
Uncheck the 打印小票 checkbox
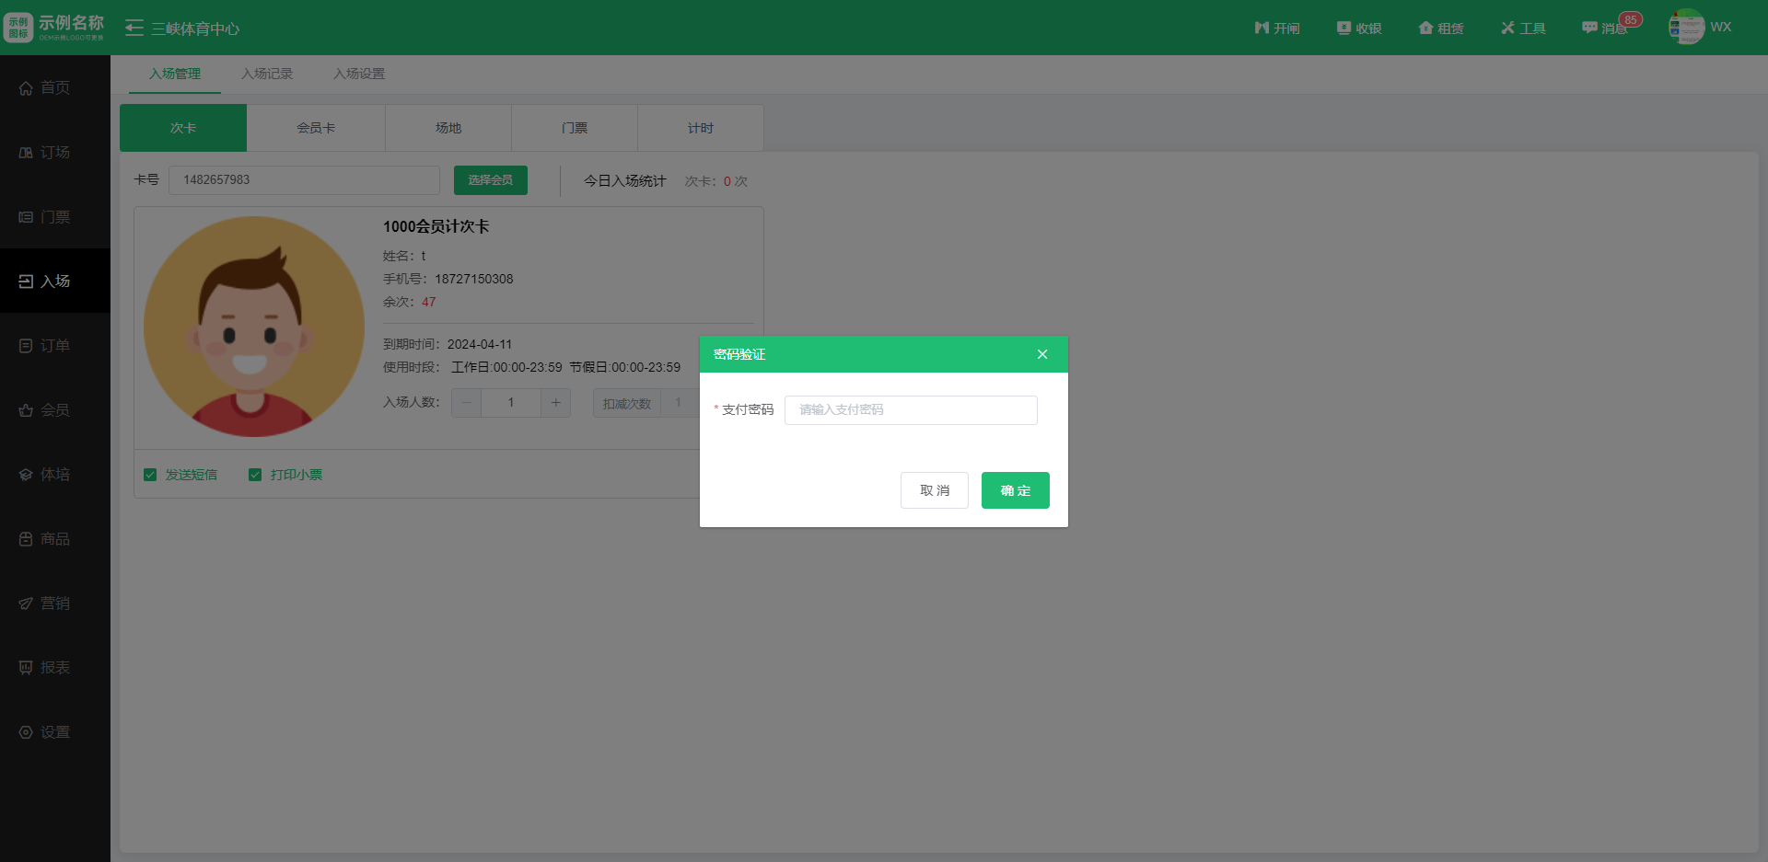click(255, 475)
